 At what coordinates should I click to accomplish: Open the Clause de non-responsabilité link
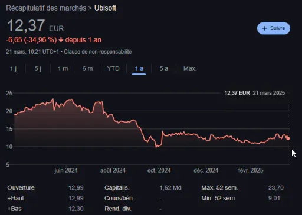[98, 52]
